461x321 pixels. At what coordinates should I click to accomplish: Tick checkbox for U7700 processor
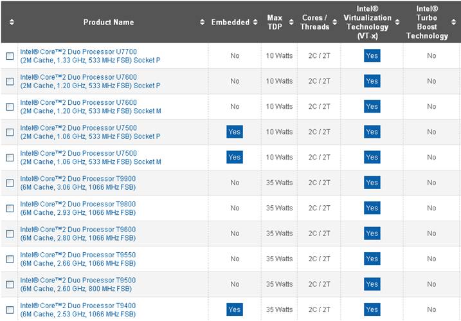pyautogui.click(x=10, y=56)
